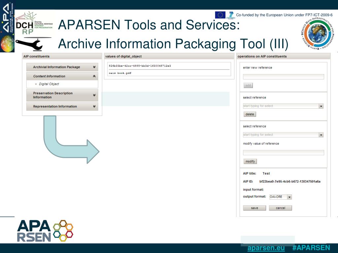The image size is (338, 253).
Task: Click the 'Co-funded by the European Union' text
Action: coord(284,15)
